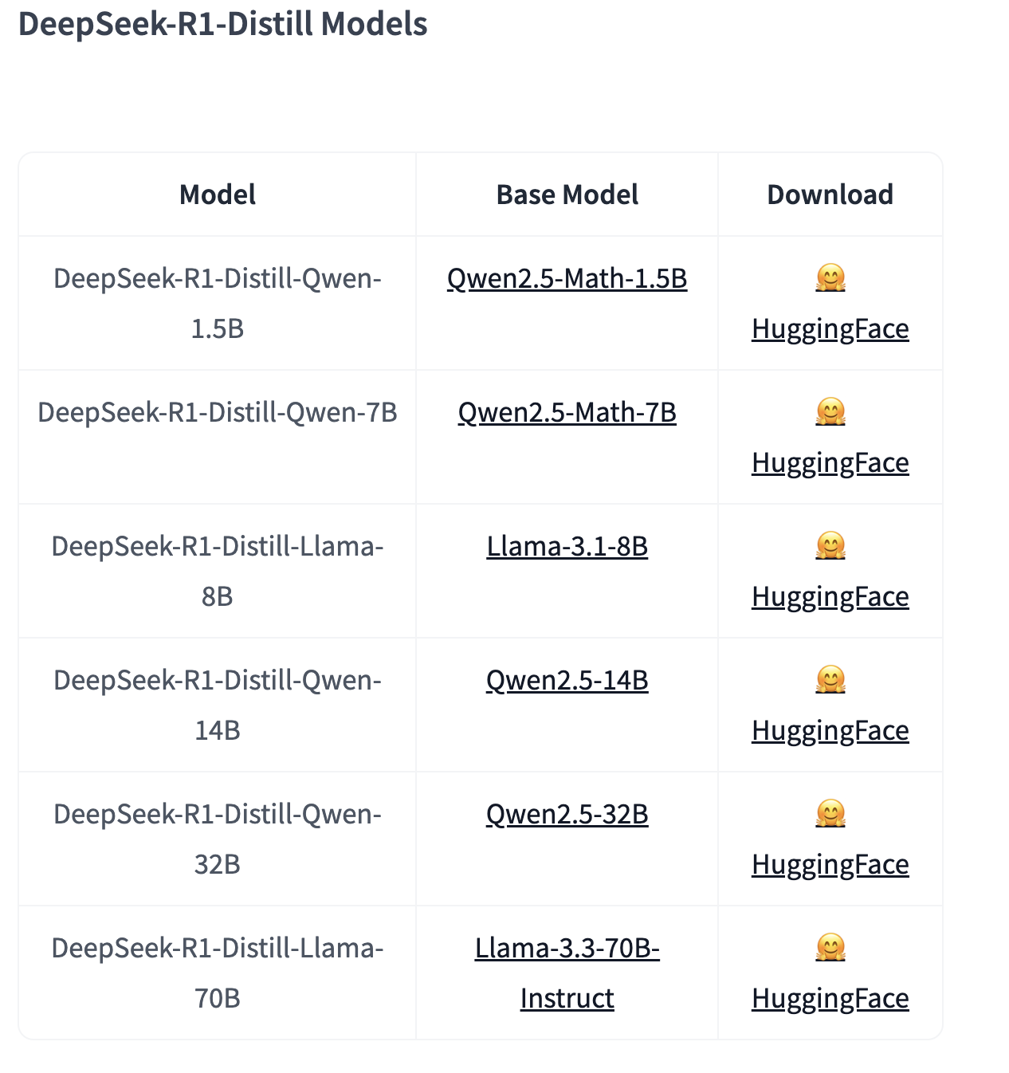The image size is (1009, 1073).
Task: Click the hugging face emoji in Qwen-7B row
Action: [830, 412]
